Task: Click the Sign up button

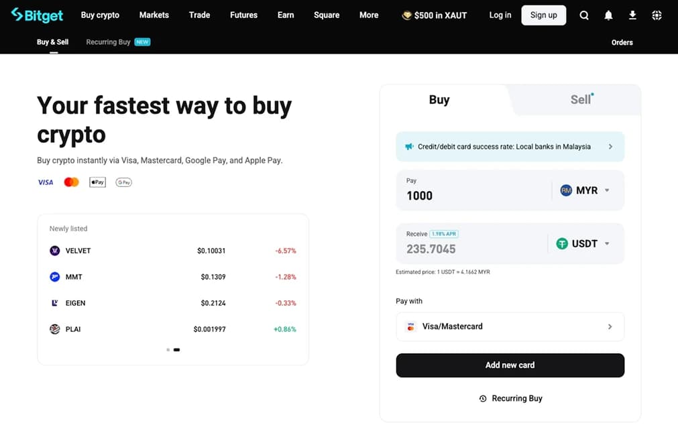Action: (x=543, y=15)
